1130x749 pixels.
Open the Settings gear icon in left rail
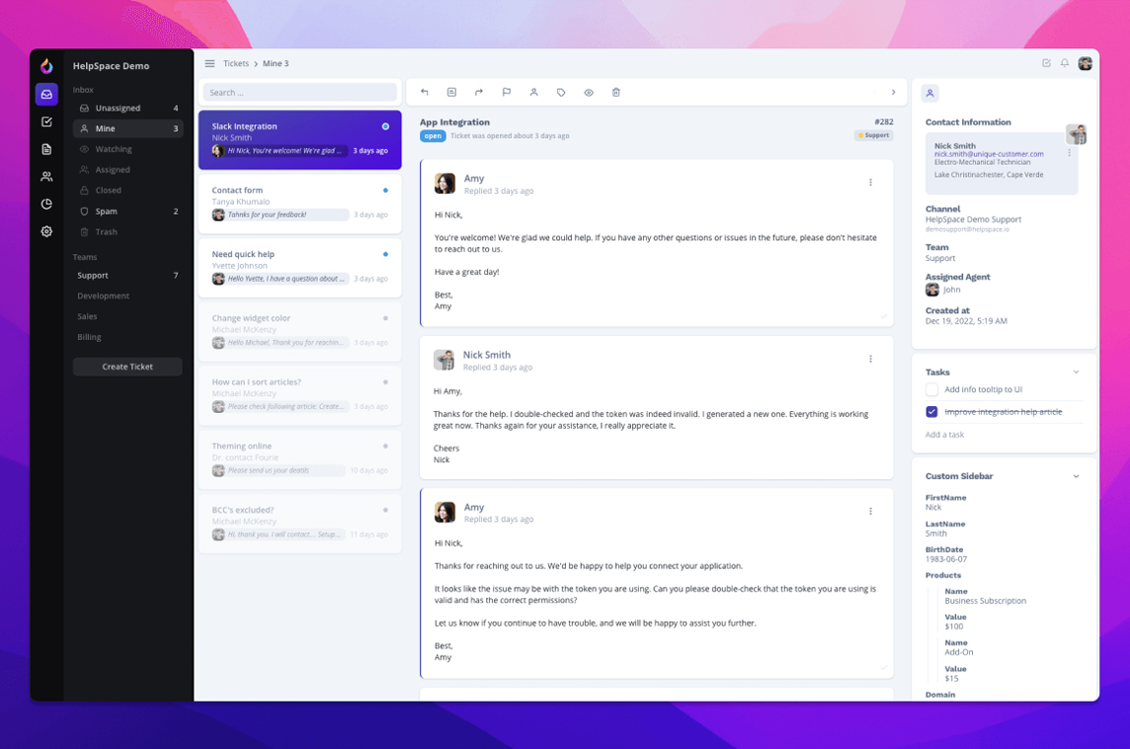click(x=46, y=231)
